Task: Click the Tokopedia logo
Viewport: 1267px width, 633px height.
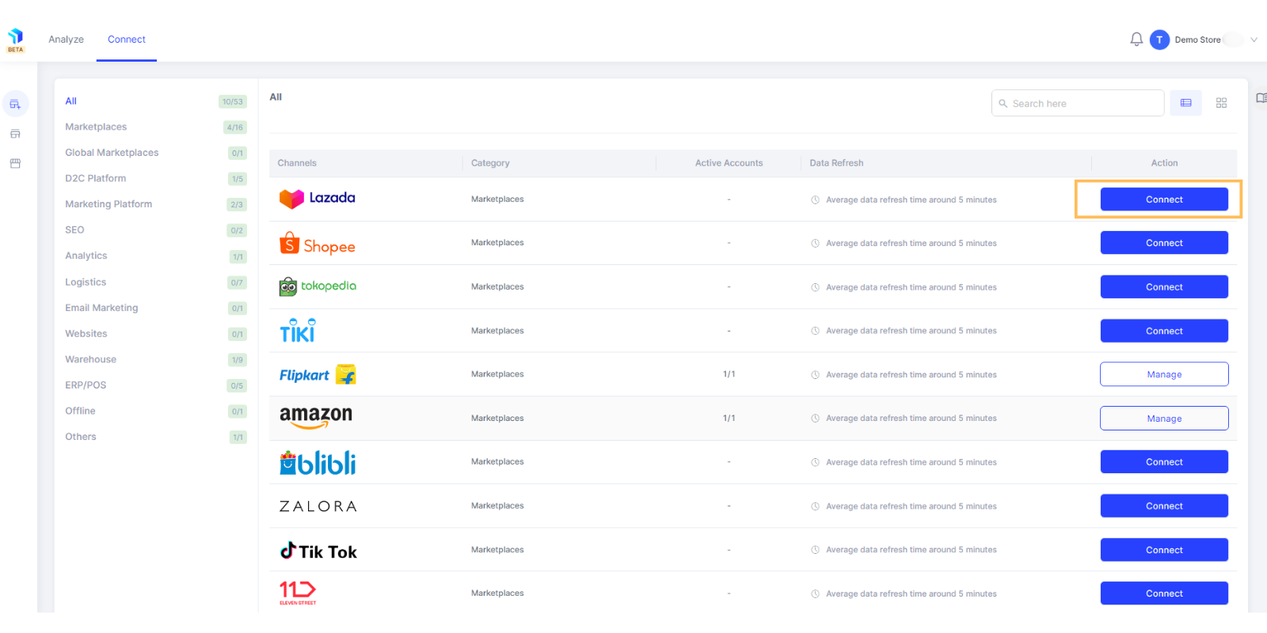Action: pyautogui.click(x=318, y=286)
